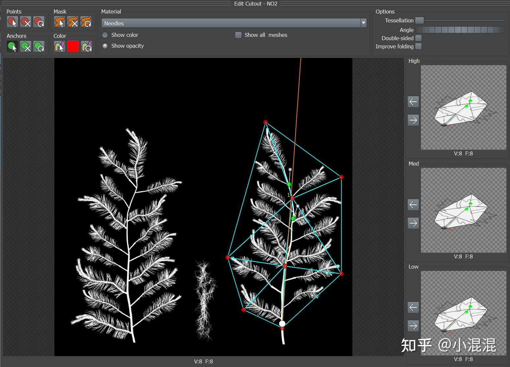Select the Color paint tool
The width and height of the screenshot is (510, 367).
click(60, 46)
